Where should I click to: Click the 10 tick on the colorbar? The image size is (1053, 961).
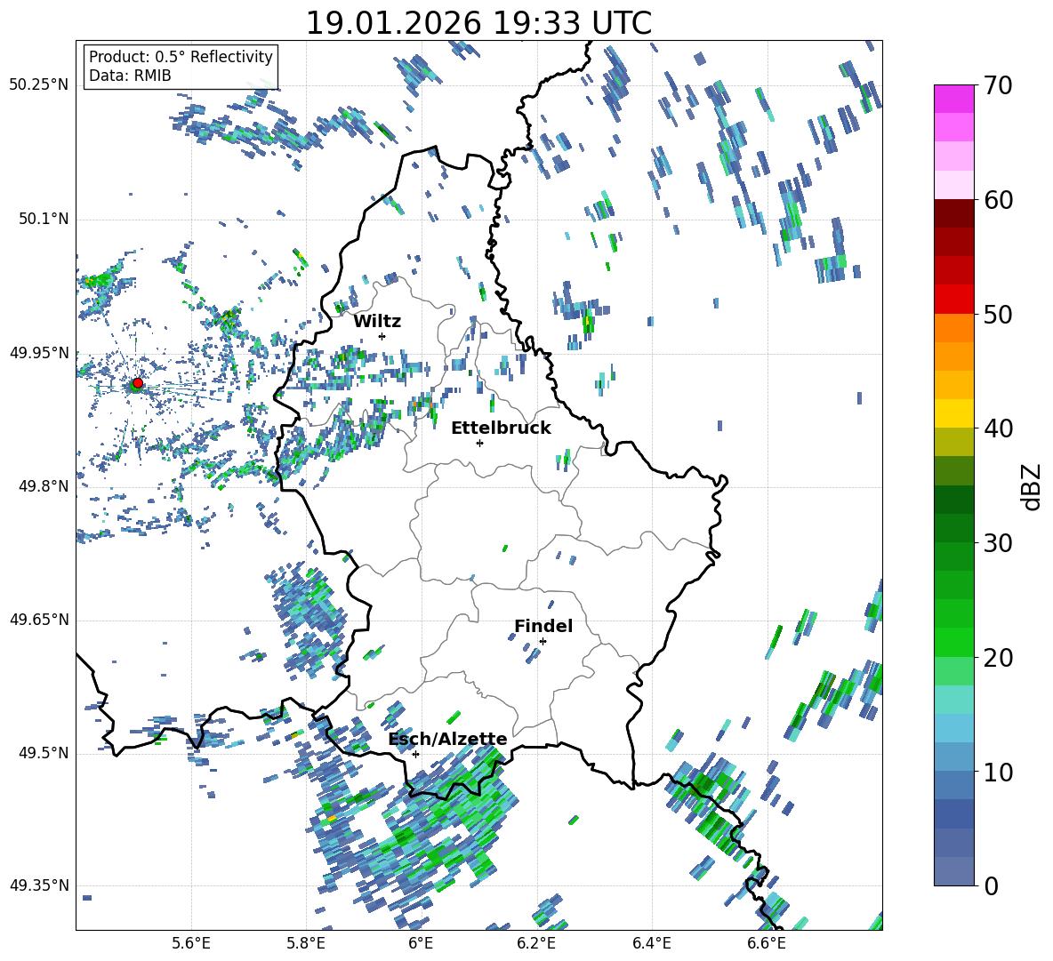pos(998,772)
